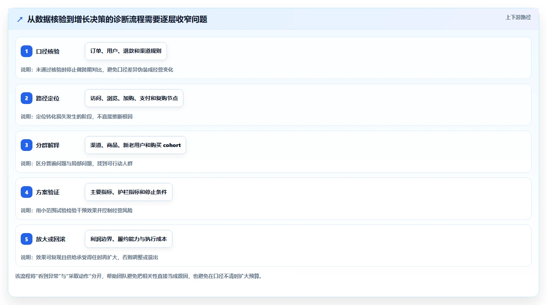This screenshot has width=547, height=305.
Task: Click the 渠道、商品、新老用户和购买 cohort chip
Action: point(135,145)
